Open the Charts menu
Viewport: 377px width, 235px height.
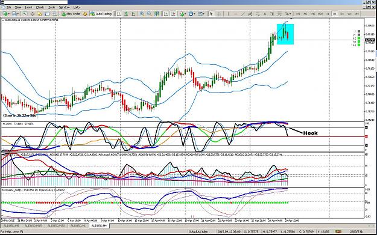pyautogui.click(x=40, y=7)
